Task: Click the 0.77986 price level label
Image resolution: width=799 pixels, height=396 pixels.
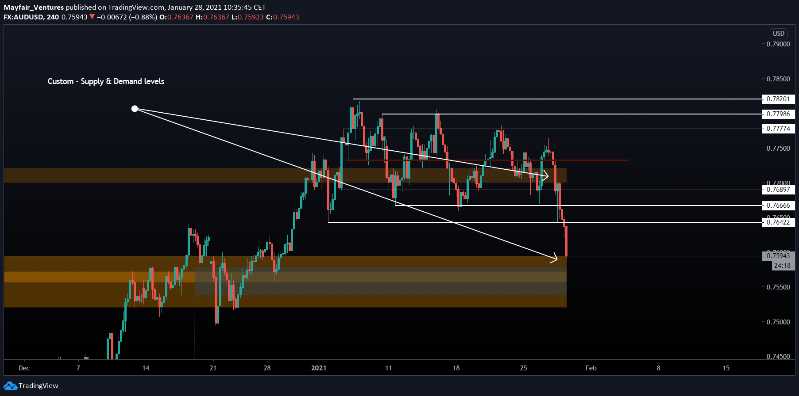Action: (778, 114)
